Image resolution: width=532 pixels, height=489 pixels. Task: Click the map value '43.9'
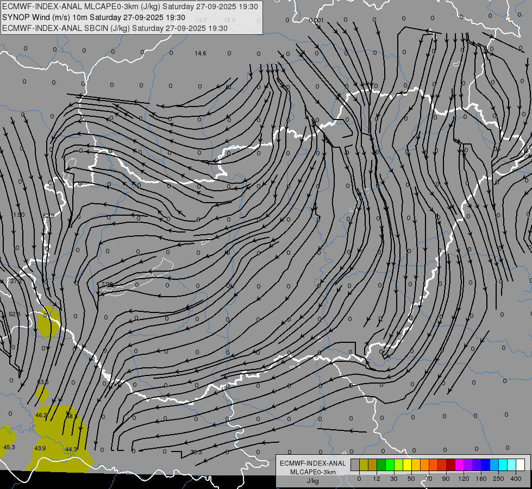[x=40, y=448]
